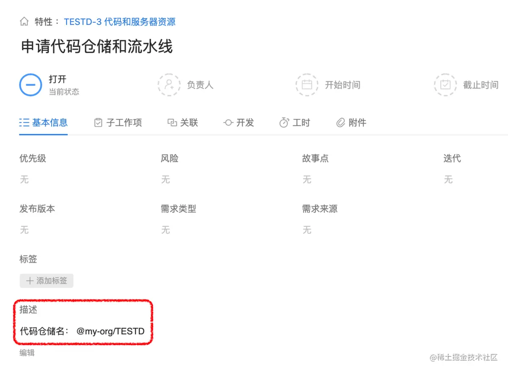Viewport: 508px width, 372px height.
Task: Click the deadline calendar icon
Action: [445, 85]
